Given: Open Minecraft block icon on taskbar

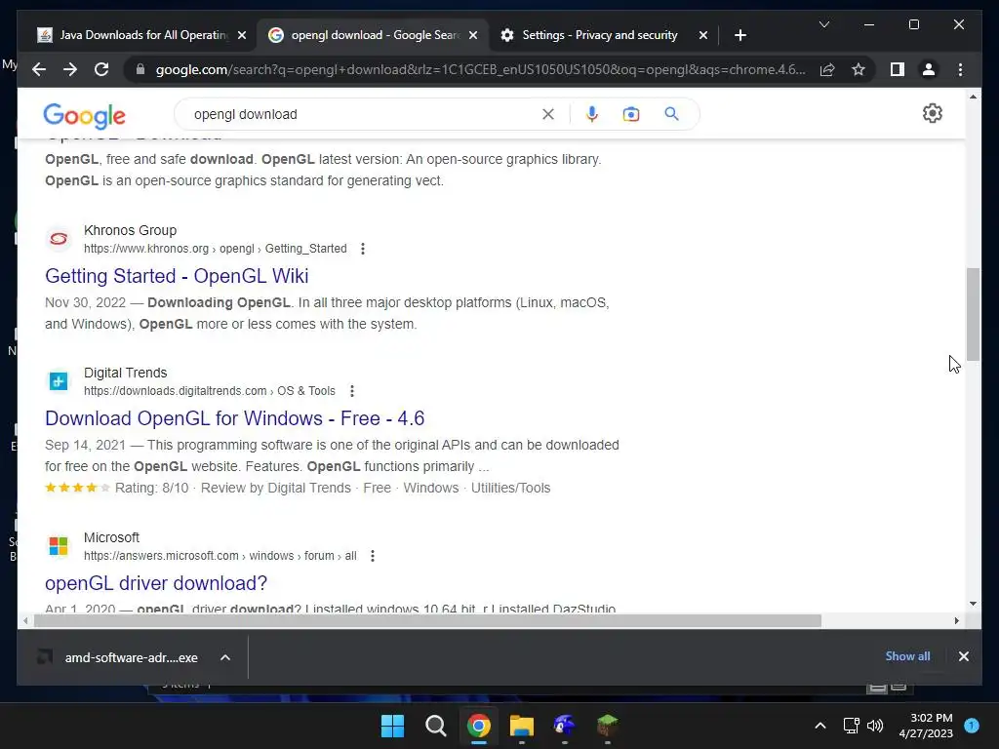Looking at the screenshot, I should click(607, 726).
